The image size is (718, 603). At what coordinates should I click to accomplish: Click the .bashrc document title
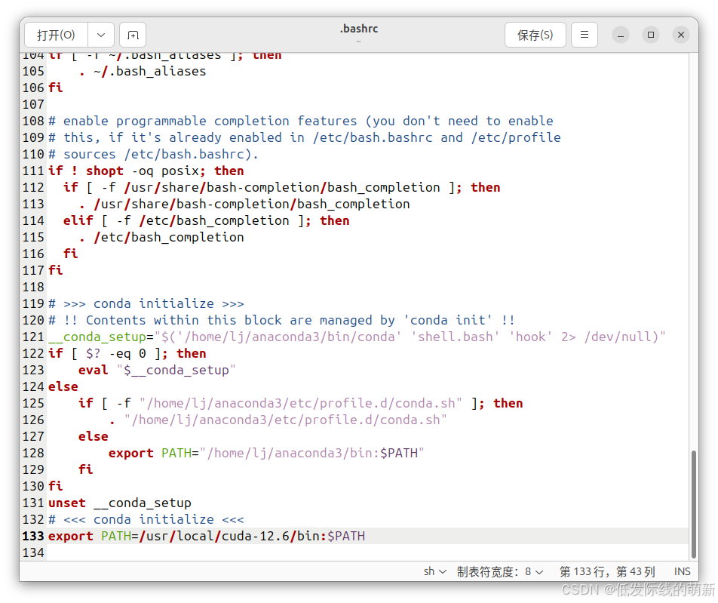coord(359,28)
